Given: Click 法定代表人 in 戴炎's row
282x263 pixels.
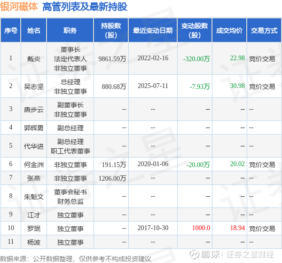Looking at the screenshot, I should (70, 59).
